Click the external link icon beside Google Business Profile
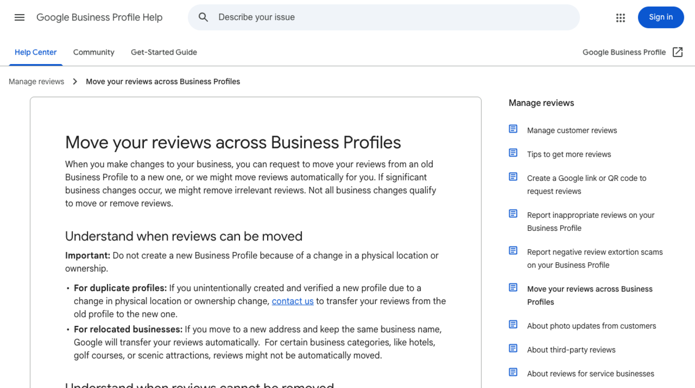This screenshot has width=695, height=388. pyautogui.click(x=678, y=52)
